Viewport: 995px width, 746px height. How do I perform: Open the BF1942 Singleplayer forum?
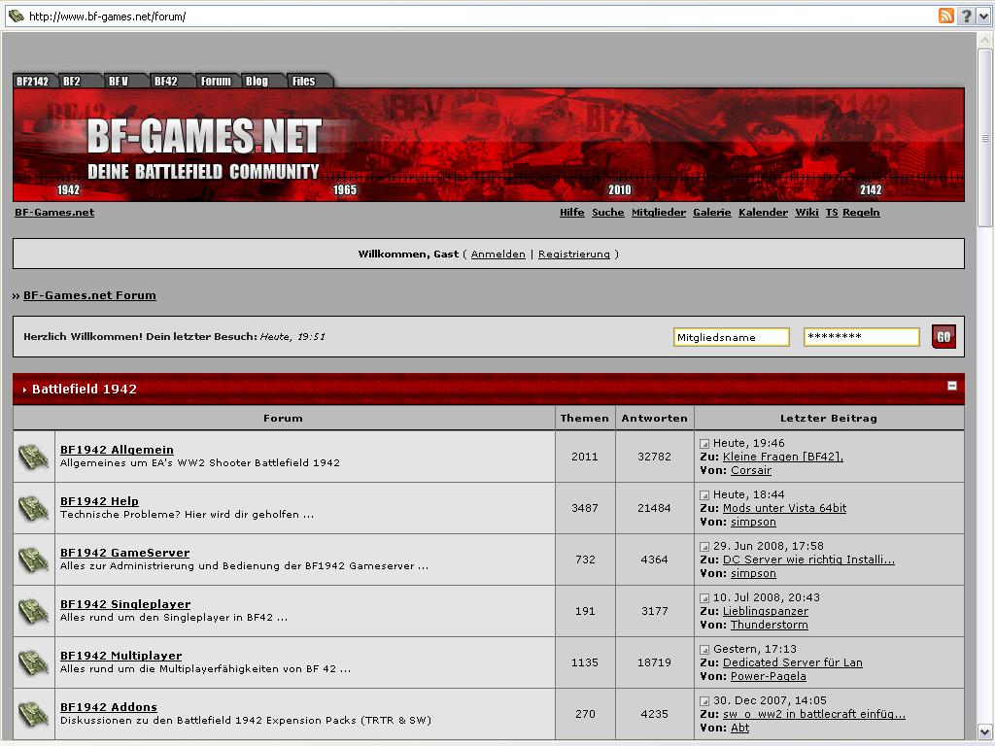click(x=125, y=604)
